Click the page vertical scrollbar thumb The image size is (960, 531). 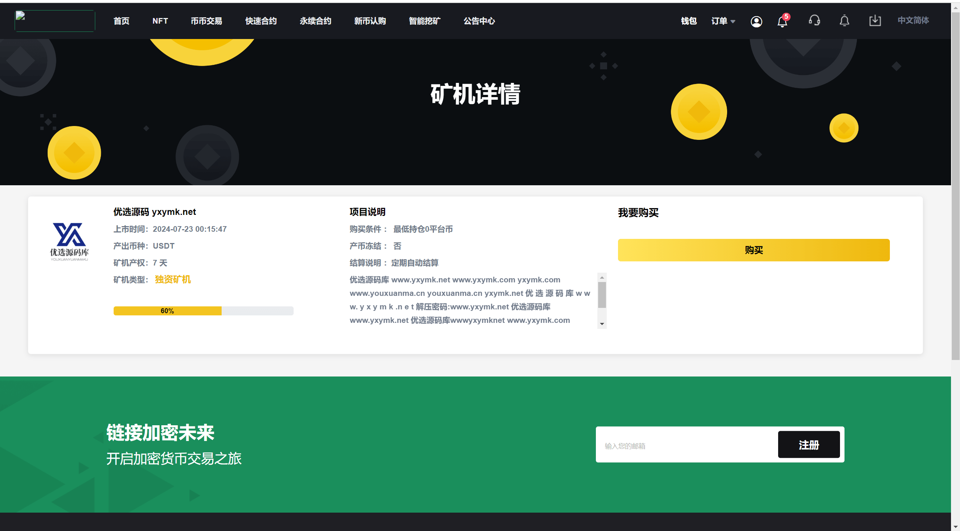click(955, 187)
